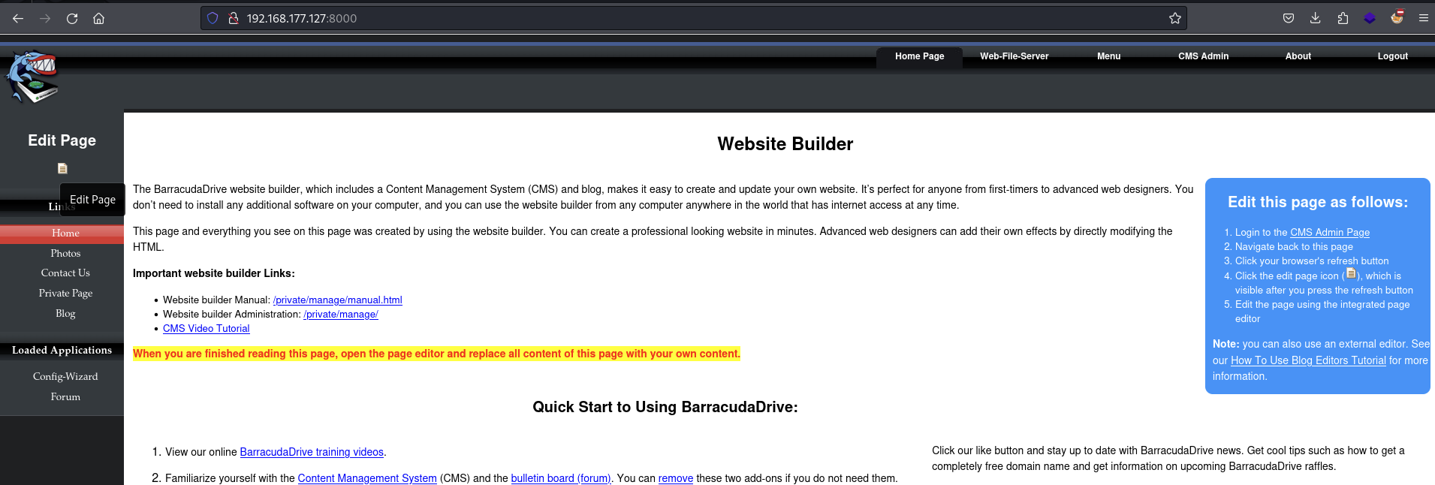Switch to the CMS Admin tab

tap(1203, 56)
